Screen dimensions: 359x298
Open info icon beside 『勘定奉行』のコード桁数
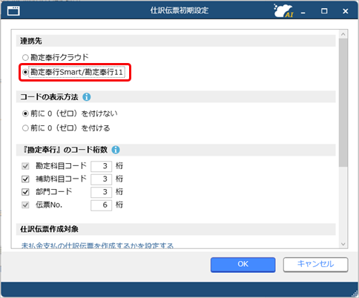[116, 150]
